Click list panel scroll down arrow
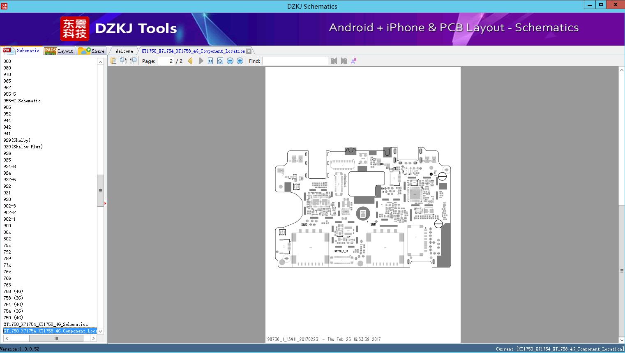The image size is (625, 353). point(100,331)
